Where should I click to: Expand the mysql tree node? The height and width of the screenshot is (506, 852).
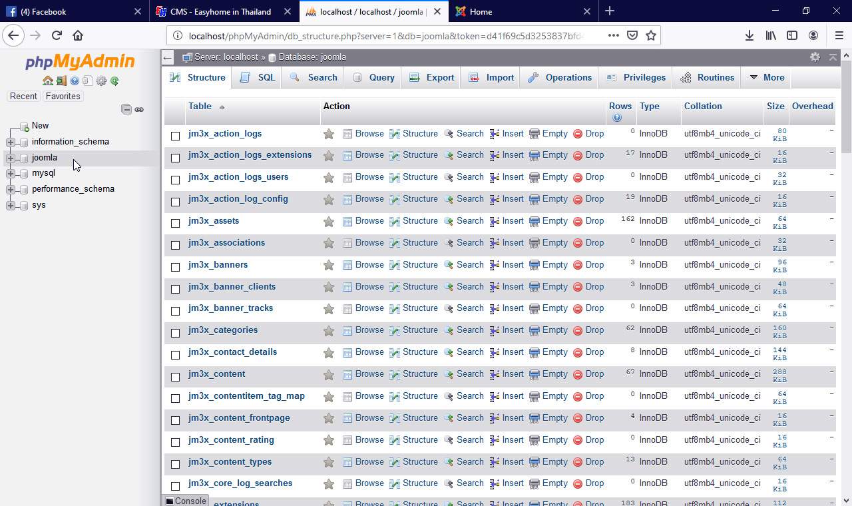pos(10,173)
